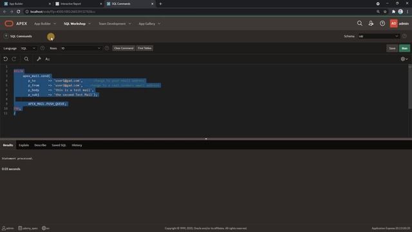Open the Language SQL dropdown
This screenshot has width=412, height=232.
coord(28,48)
